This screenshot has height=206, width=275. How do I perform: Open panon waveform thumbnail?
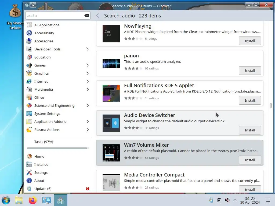(111, 64)
